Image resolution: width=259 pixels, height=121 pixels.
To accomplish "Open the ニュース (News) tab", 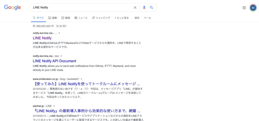I will click(x=81, y=18).
